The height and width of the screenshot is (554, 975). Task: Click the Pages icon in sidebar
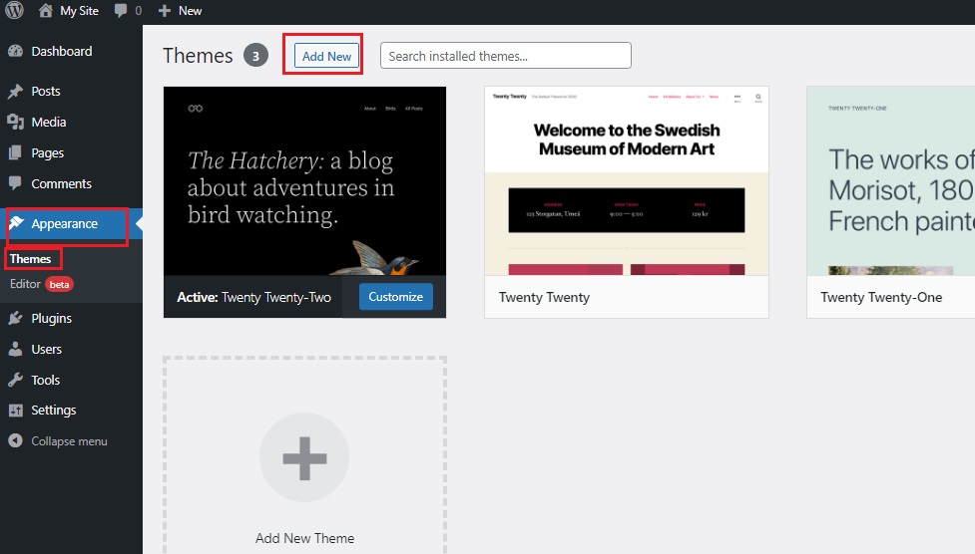point(16,152)
